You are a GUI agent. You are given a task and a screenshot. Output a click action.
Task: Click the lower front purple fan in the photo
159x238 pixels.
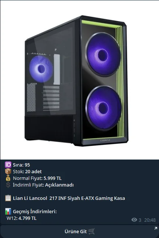103,108
